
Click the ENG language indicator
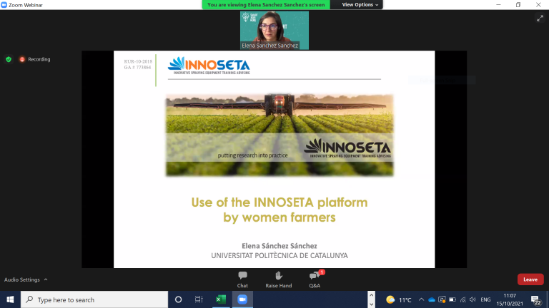pyautogui.click(x=485, y=299)
